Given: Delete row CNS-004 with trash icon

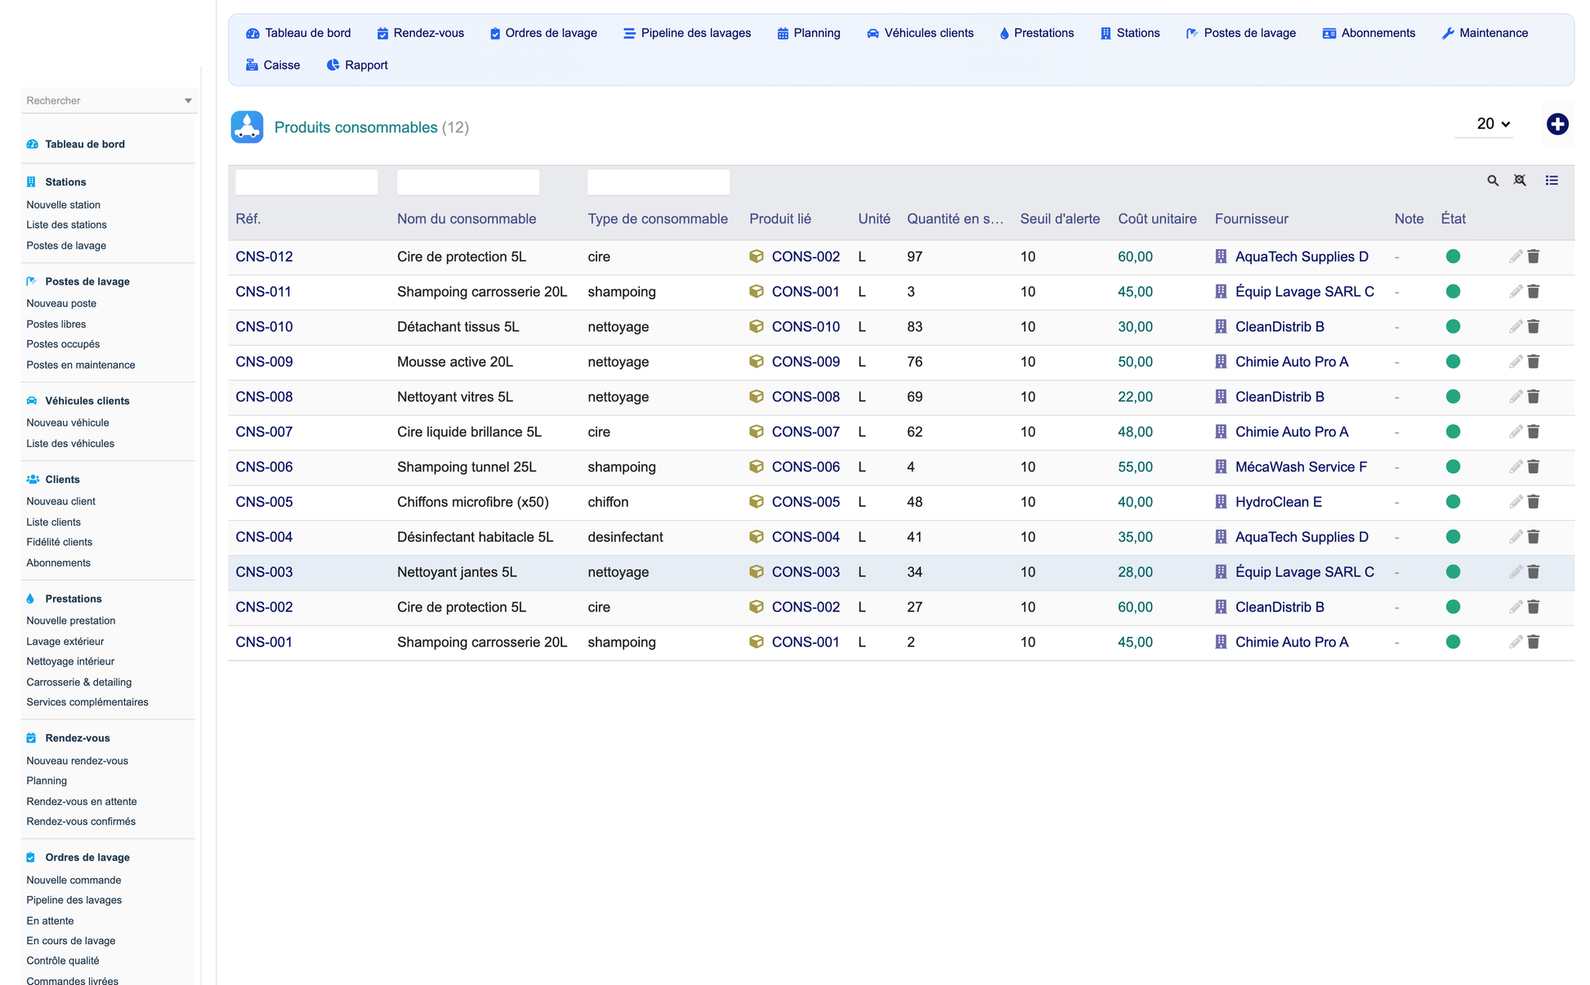Looking at the screenshot, I should click(1534, 537).
